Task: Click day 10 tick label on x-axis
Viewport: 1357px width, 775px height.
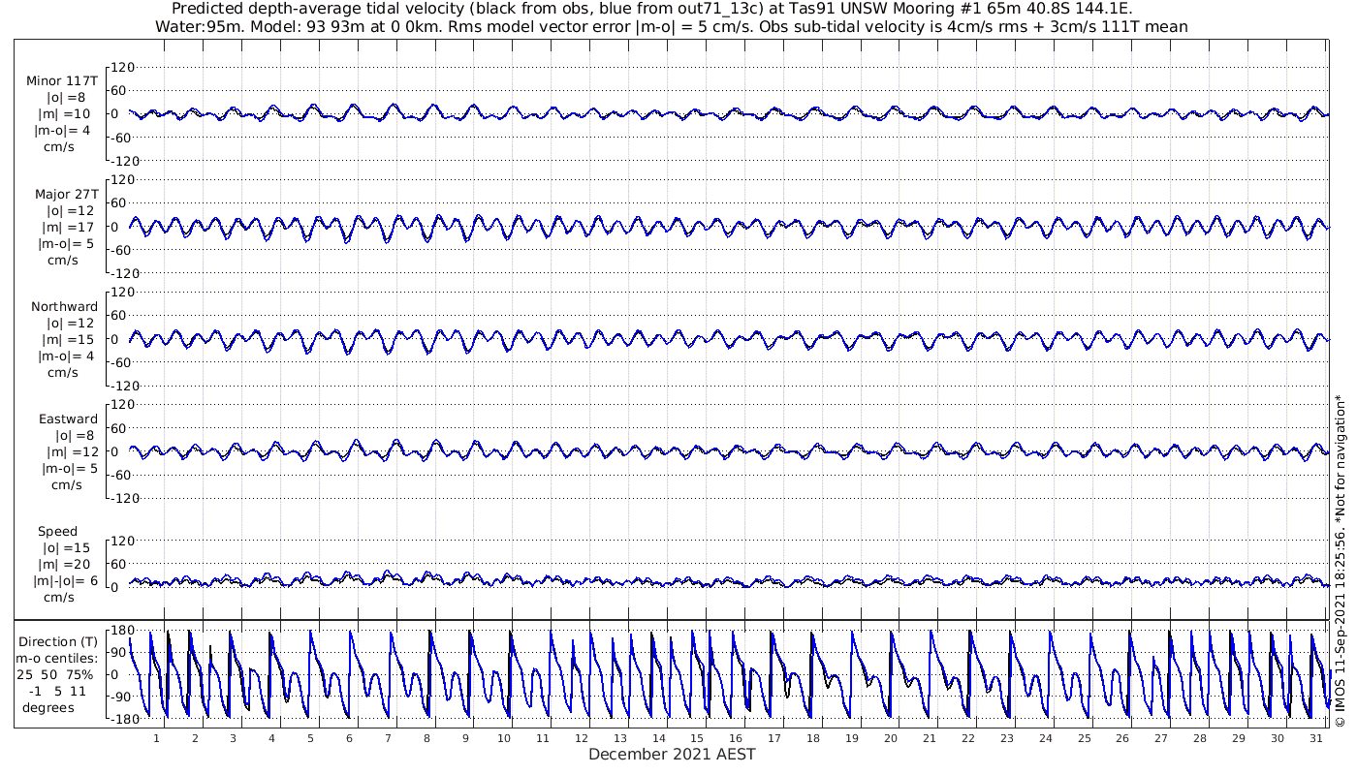Action: pyautogui.click(x=504, y=738)
